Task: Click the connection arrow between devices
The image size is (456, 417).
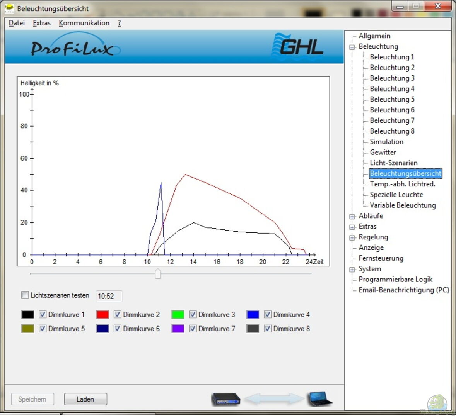Action: pos(274,399)
